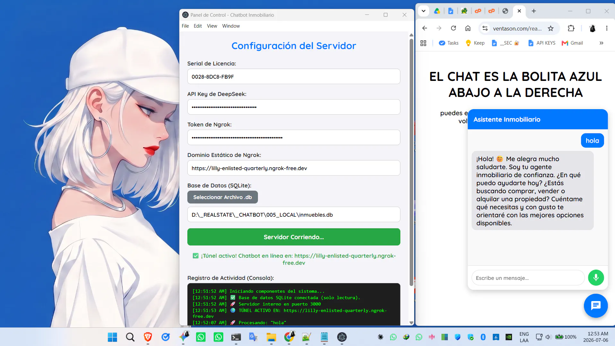The image size is (615, 346).
Task: Click the Escribe un mensaje chat input
Action: click(528, 278)
